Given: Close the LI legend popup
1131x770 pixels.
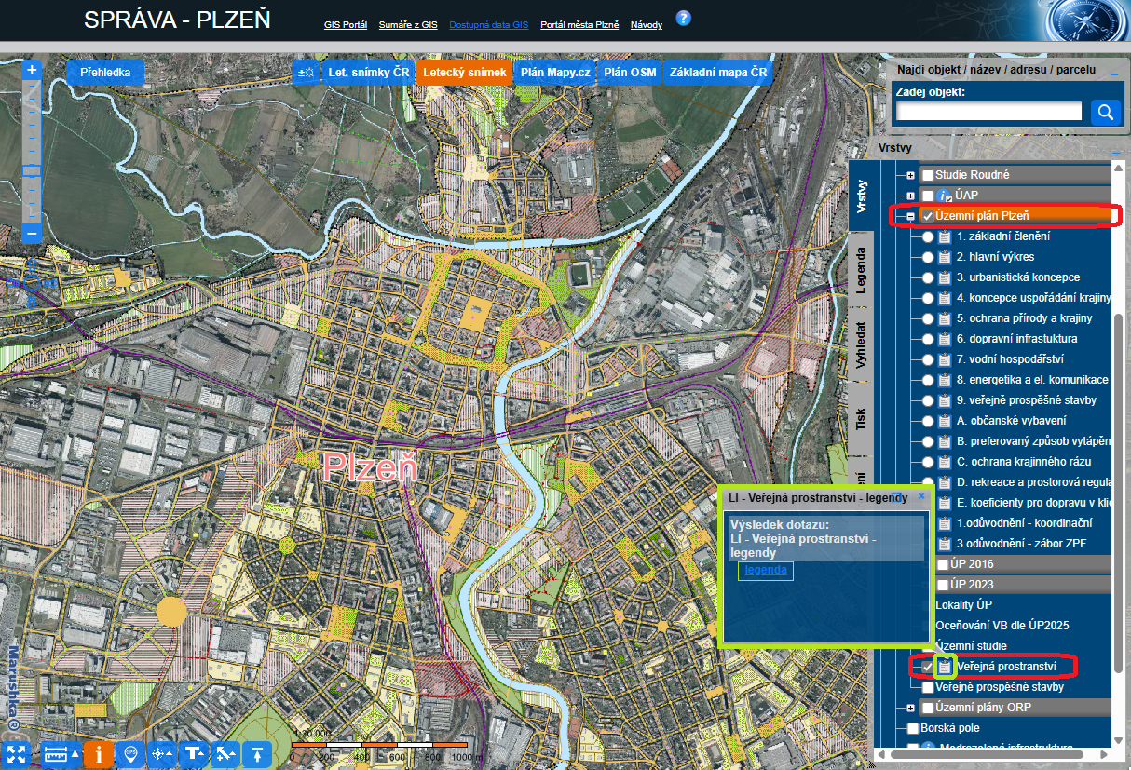Looking at the screenshot, I should click(921, 497).
